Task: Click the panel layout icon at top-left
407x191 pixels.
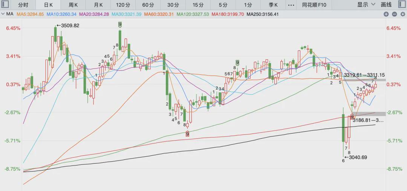Action: pos(5,5)
